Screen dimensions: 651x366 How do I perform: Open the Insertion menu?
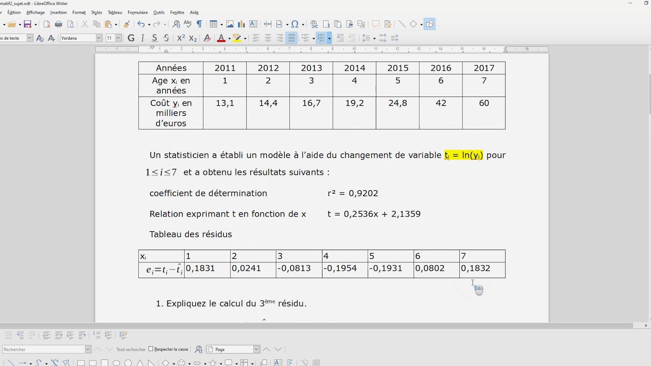tap(58, 12)
